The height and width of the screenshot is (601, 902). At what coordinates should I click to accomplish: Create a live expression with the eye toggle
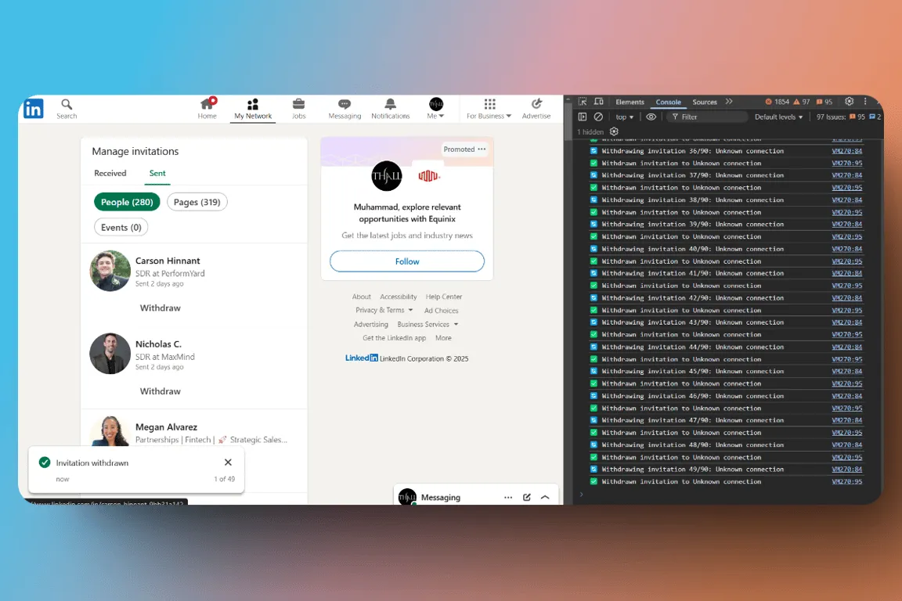click(x=651, y=116)
